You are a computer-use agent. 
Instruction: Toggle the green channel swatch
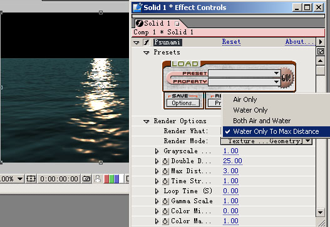click(111, 179)
